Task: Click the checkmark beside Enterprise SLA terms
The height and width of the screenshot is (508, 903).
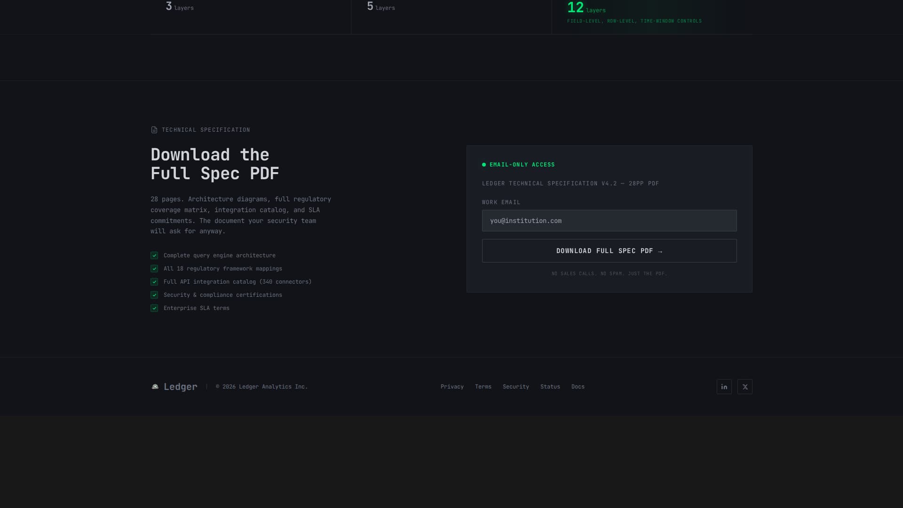Action: pyautogui.click(x=154, y=308)
